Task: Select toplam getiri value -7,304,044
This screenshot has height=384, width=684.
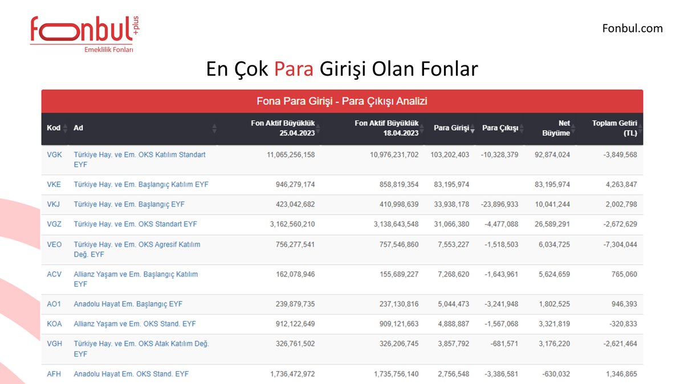Action: pyautogui.click(x=620, y=245)
